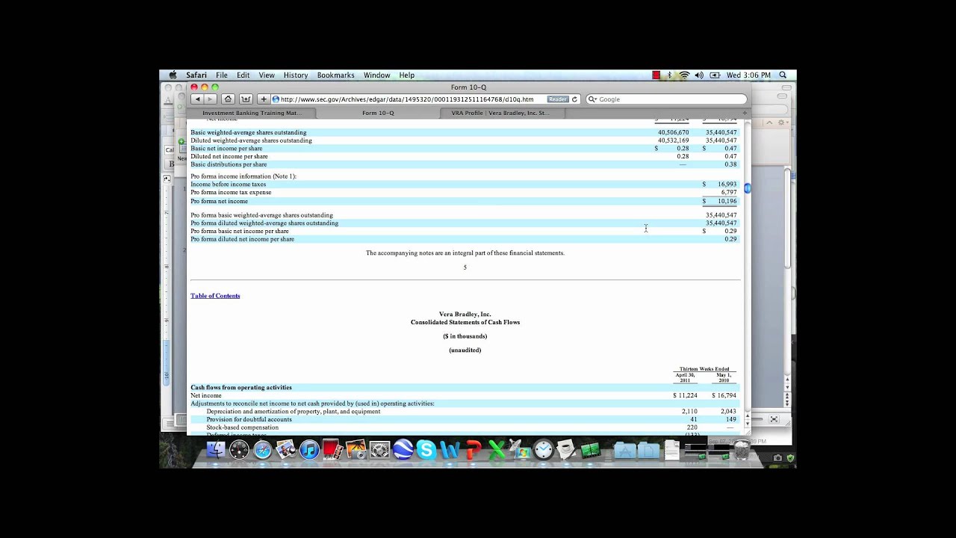Image resolution: width=956 pixels, height=538 pixels.
Task: Open Bluetooth status menu
Action: coord(670,75)
